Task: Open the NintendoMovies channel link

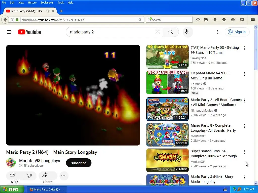Action: click(x=202, y=111)
